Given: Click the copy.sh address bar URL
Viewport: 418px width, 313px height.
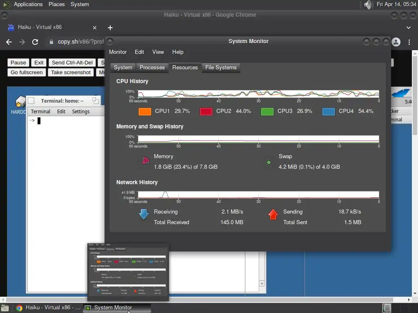Looking at the screenshot, I should (x=80, y=42).
